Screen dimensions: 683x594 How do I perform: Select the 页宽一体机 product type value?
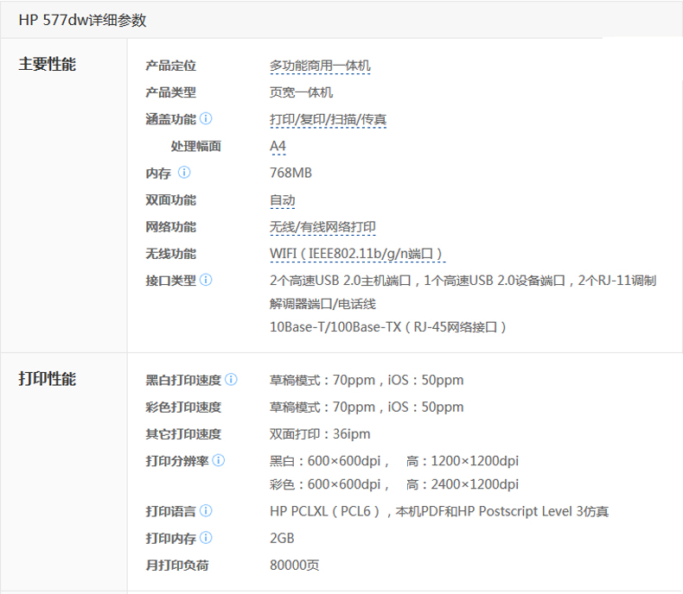pos(301,92)
